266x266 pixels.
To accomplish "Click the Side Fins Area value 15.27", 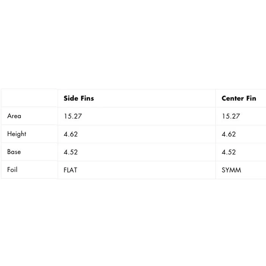I will 73,116.
